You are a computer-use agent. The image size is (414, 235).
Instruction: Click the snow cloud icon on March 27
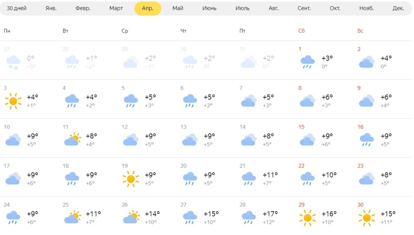(13, 62)
